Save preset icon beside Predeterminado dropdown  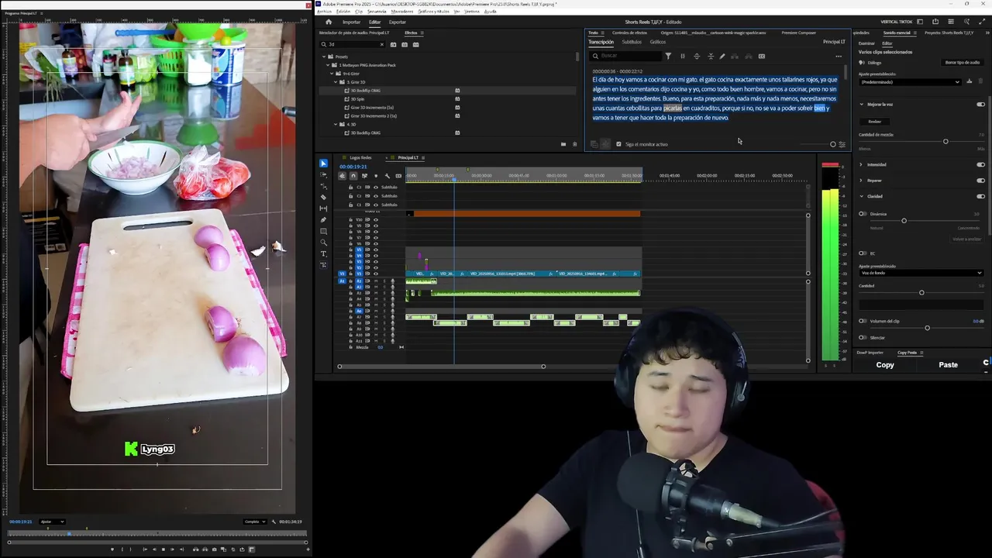tap(970, 81)
